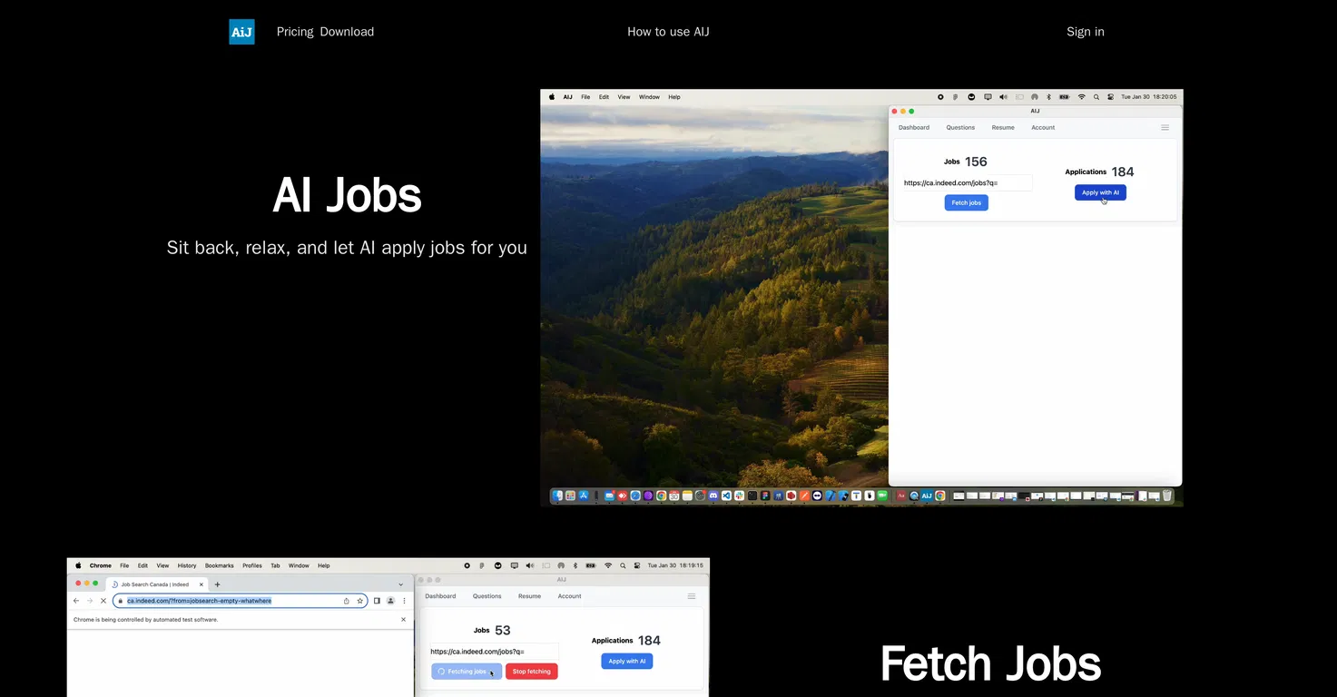Click the job URL field in Chrome demo screenshot
Viewport: 1337px width, 697px height.
click(x=494, y=651)
